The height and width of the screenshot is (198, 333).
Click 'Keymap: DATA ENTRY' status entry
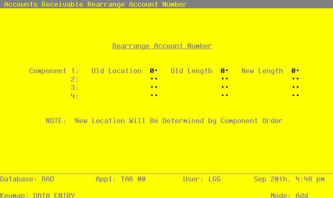pos(37,195)
